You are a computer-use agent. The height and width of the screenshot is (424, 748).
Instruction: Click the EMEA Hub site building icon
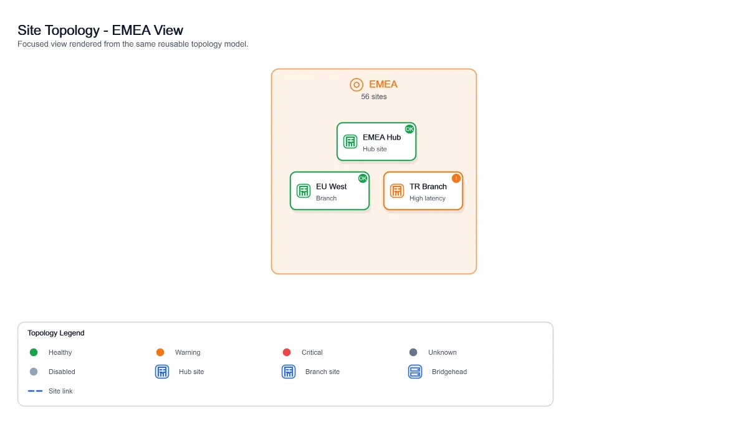point(350,142)
